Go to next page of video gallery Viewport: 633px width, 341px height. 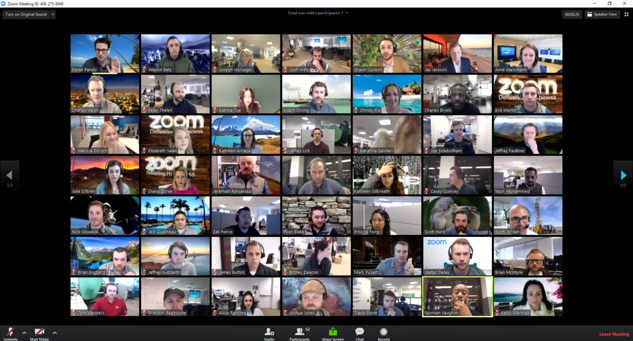point(623,175)
